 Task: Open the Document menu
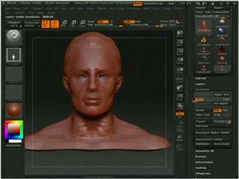point(37,8)
